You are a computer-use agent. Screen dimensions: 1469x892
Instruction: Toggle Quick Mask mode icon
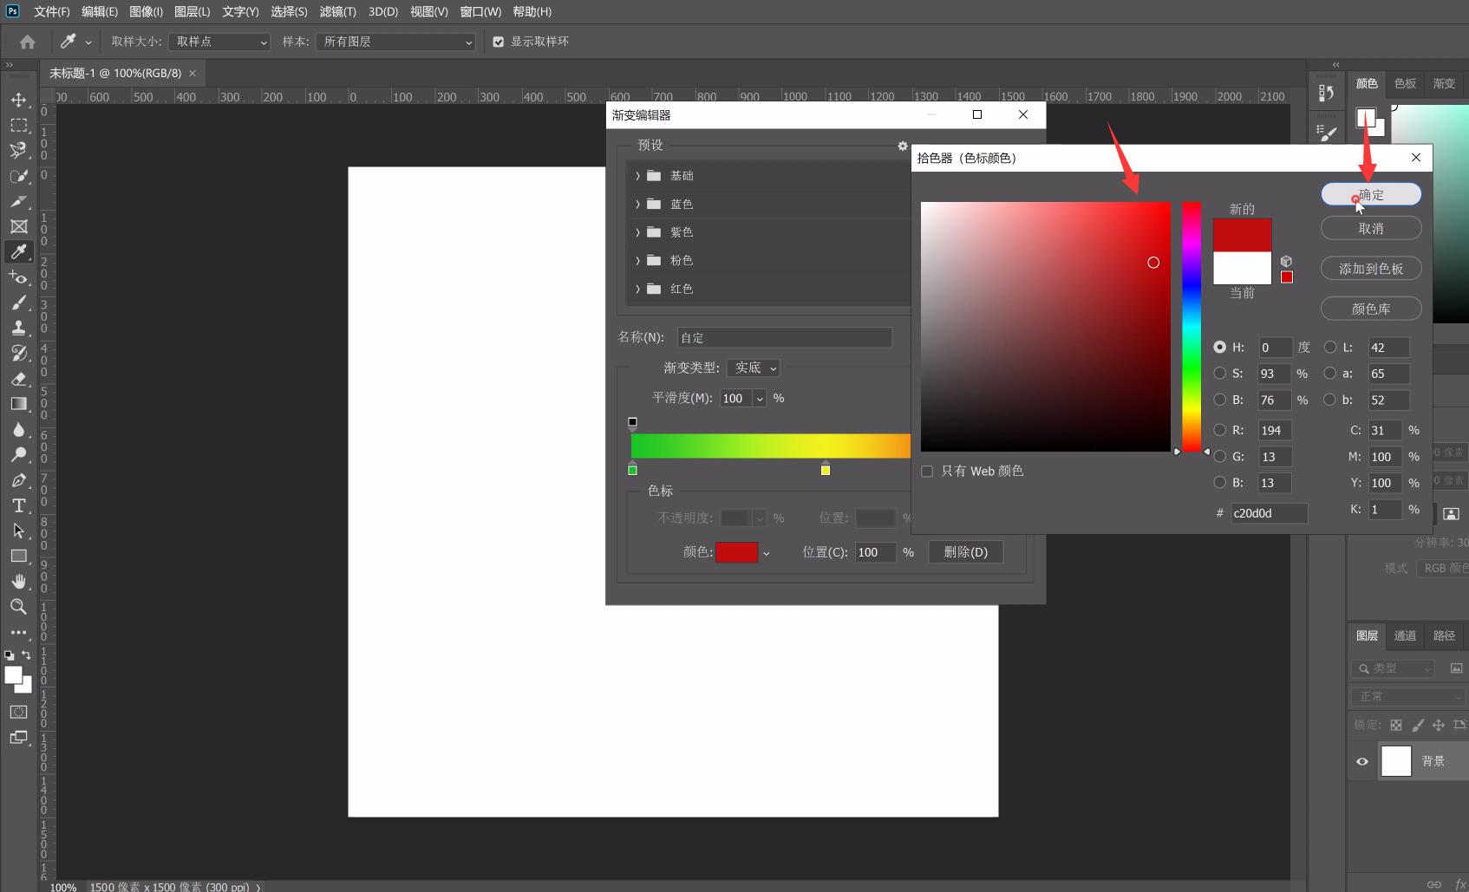[x=18, y=712]
